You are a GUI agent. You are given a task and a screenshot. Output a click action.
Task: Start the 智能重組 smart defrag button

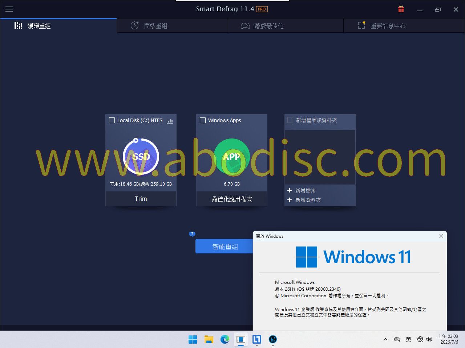(x=224, y=246)
